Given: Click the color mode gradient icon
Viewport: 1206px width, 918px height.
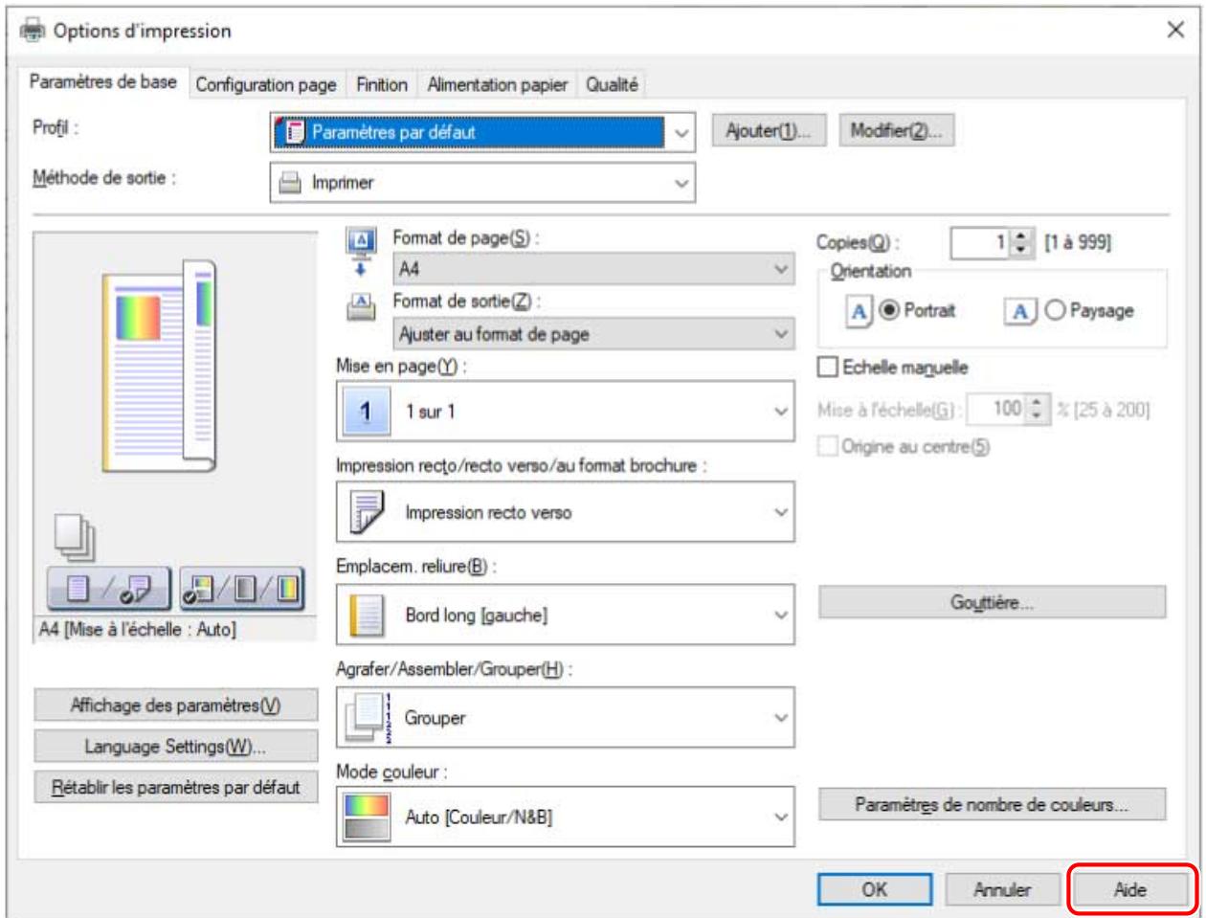Looking at the screenshot, I should tap(367, 817).
